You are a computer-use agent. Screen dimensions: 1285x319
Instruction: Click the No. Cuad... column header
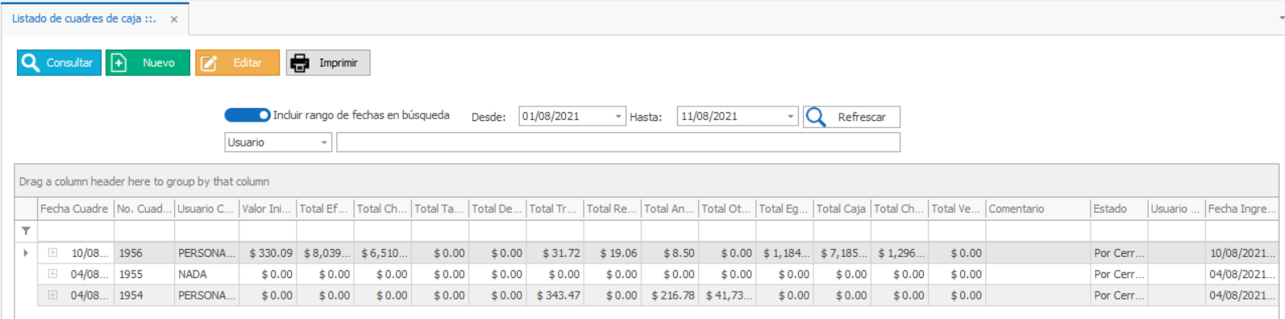coord(144,209)
